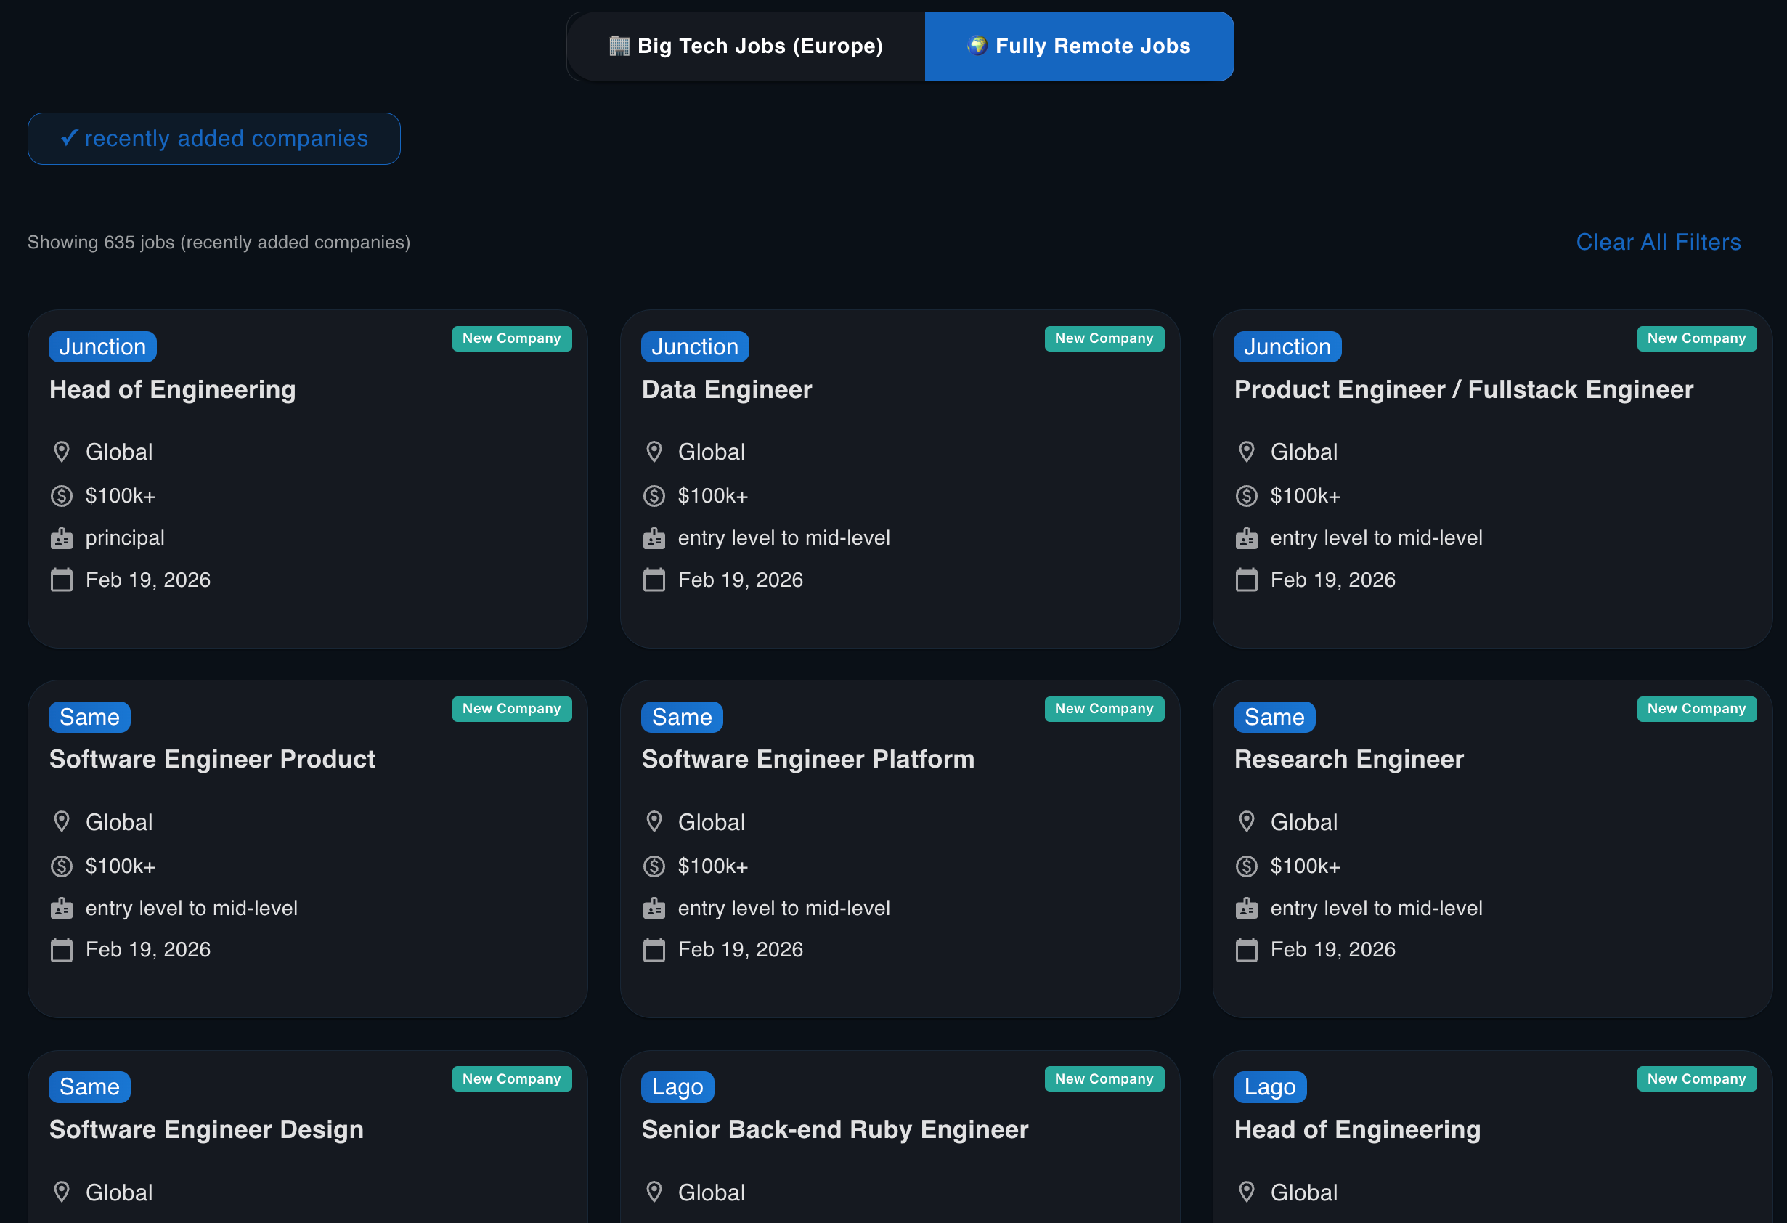Click location pin icon on Software Engineer Design card

(x=62, y=1192)
